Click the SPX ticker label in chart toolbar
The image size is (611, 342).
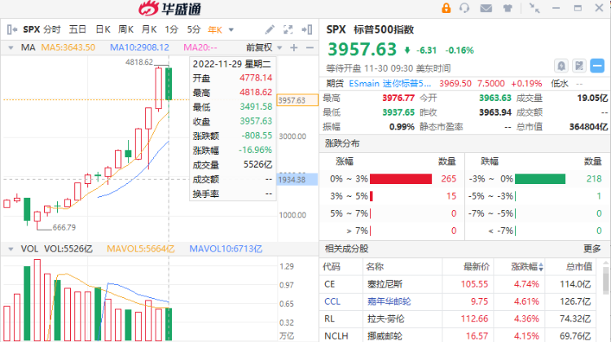click(x=32, y=29)
